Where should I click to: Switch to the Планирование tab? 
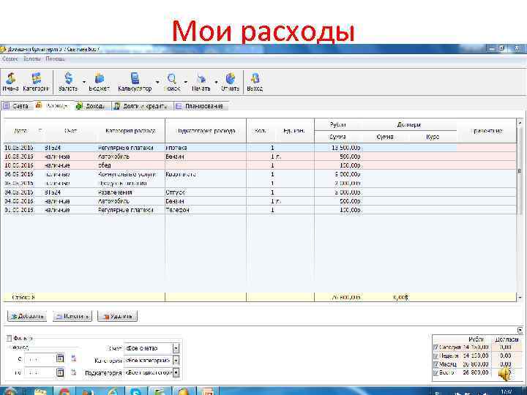click(x=201, y=106)
